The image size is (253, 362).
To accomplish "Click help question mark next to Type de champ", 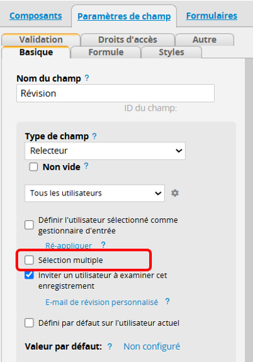I will pyautogui.click(x=94, y=136).
